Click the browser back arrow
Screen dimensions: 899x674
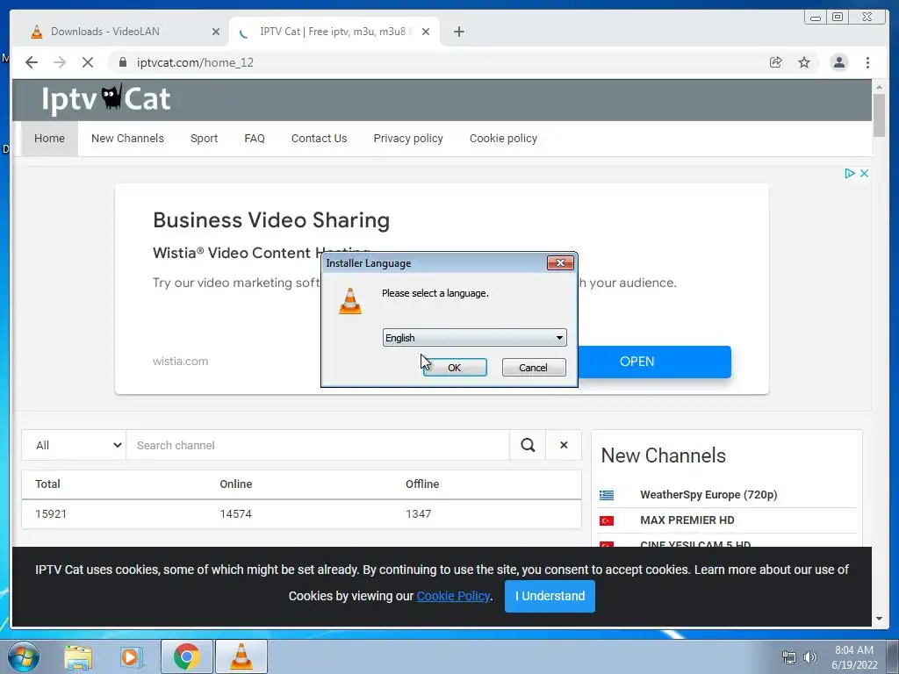click(x=32, y=62)
